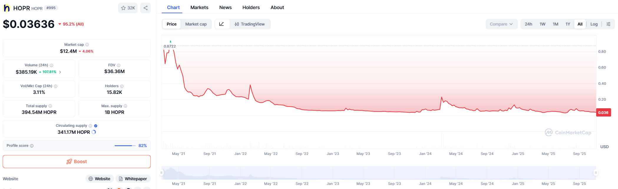Grab the left range slider handle
The height and width of the screenshot is (189, 618).
point(161,173)
